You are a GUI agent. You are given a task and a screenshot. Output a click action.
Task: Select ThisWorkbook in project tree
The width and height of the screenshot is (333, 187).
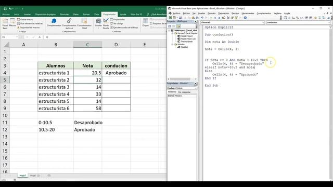click(185, 42)
